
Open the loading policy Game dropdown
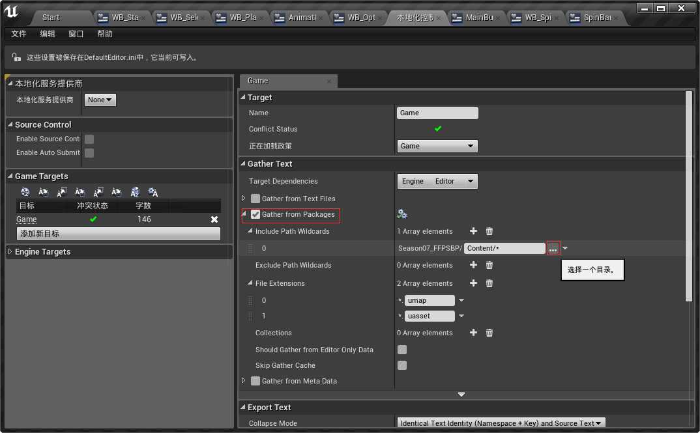coord(437,146)
